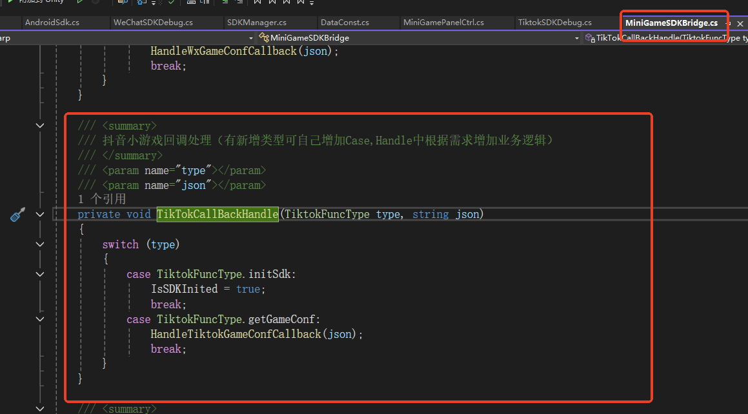The width and height of the screenshot is (748, 414).
Task: Click the TikTokCallBackHandle member icon in navigation bar
Action: [x=589, y=38]
